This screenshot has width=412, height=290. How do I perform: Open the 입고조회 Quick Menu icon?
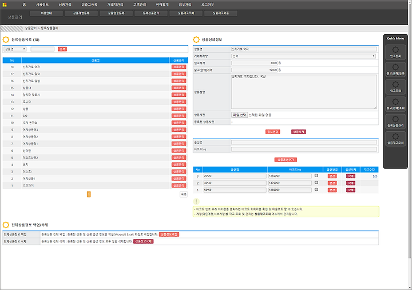point(395,87)
